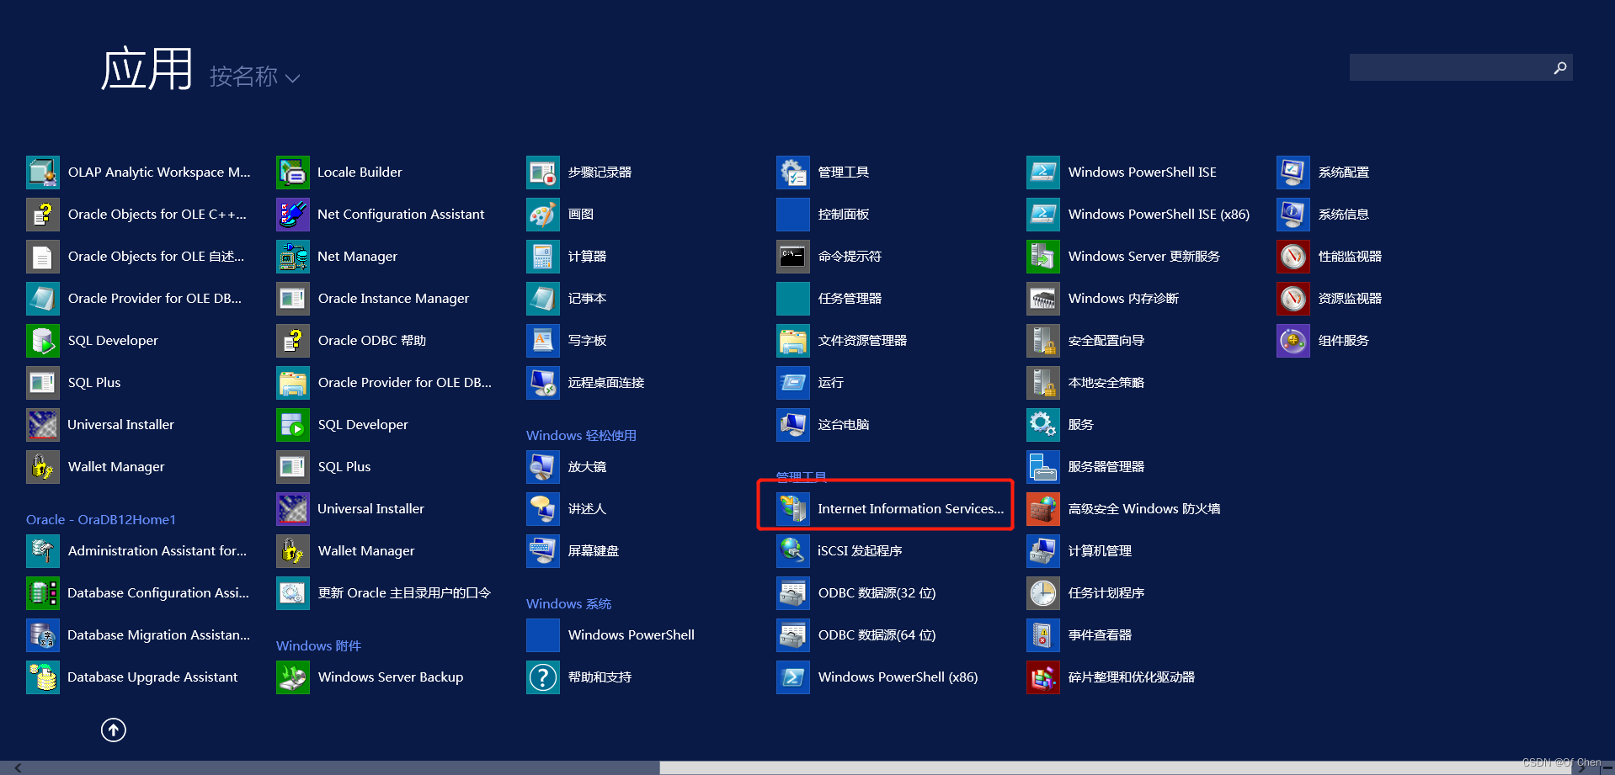Click the magnifier search icon
The height and width of the screenshot is (775, 1615).
click(x=1560, y=67)
